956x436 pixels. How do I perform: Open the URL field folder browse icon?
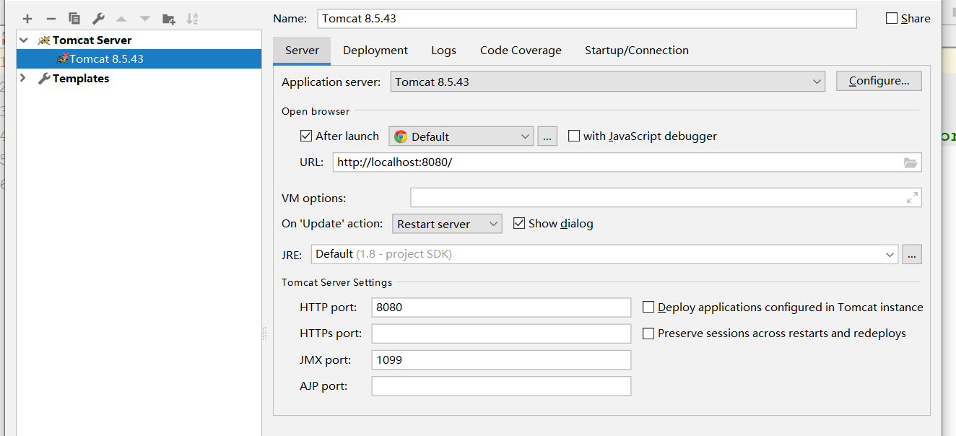click(911, 162)
